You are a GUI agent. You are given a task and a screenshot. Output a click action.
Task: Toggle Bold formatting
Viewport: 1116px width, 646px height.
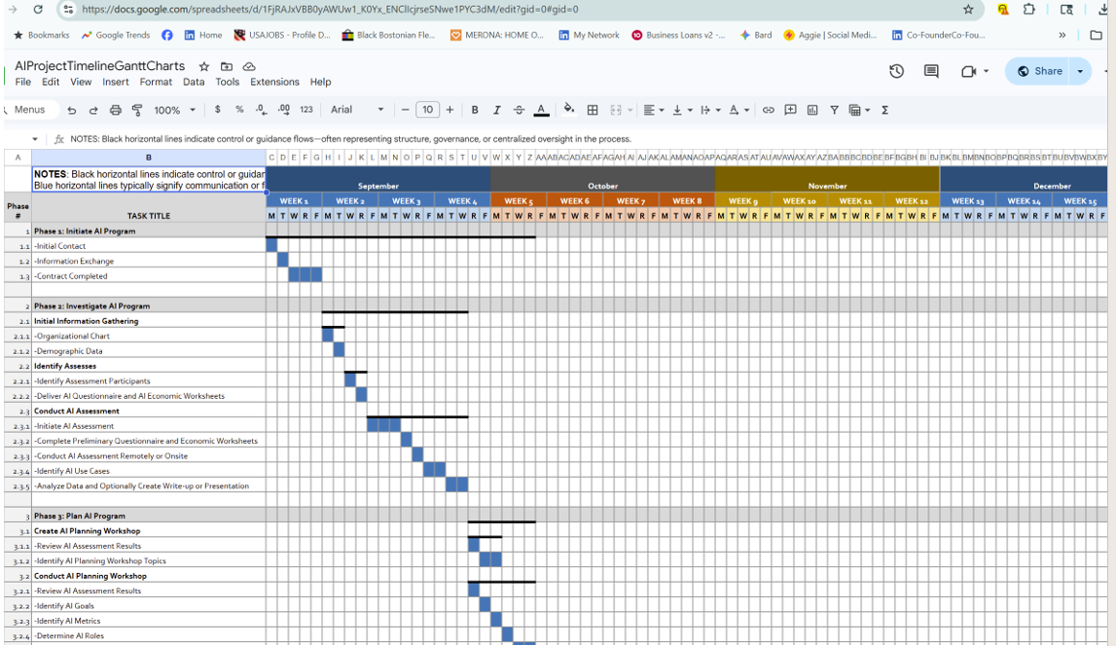[475, 110]
